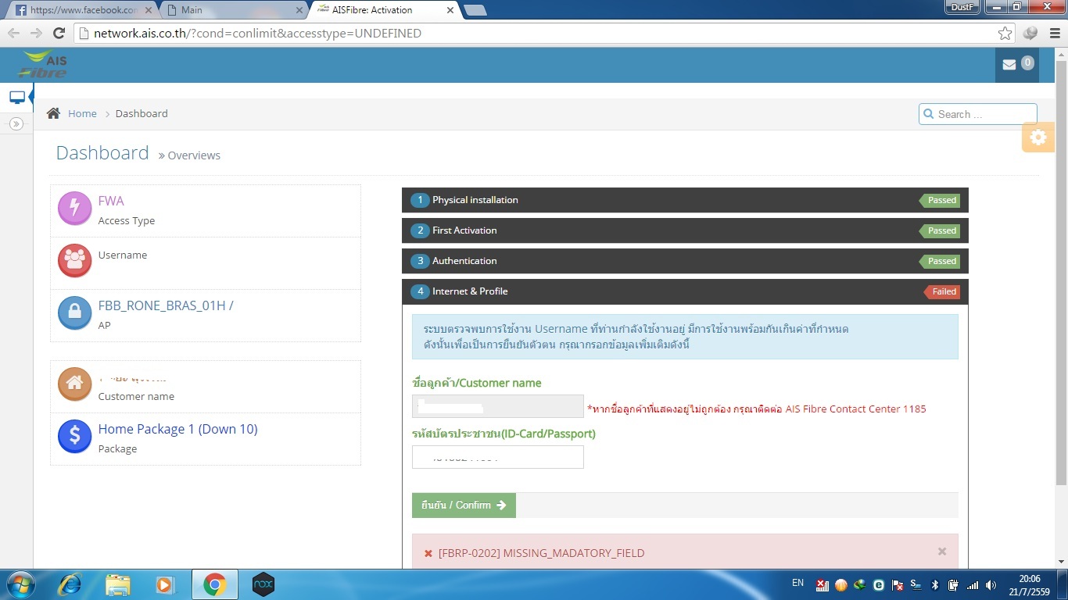Click the Bluetooth tray icon

(x=934, y=585)
